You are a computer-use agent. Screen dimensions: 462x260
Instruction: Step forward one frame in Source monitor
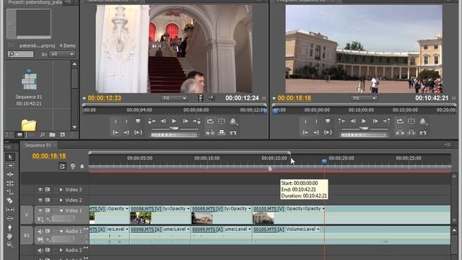pos(186,121)
